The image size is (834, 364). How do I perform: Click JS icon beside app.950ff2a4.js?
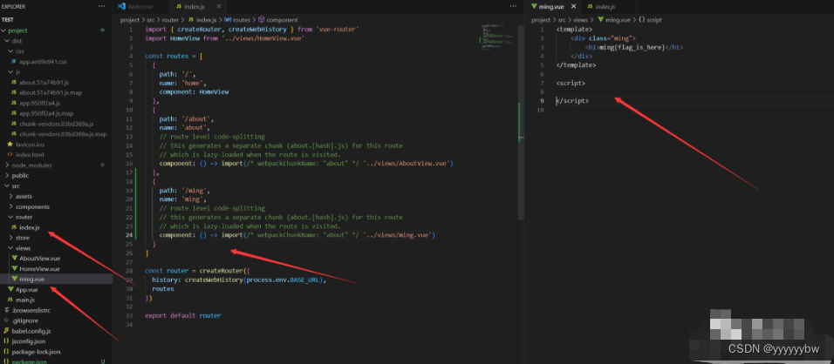click(14, 103)
